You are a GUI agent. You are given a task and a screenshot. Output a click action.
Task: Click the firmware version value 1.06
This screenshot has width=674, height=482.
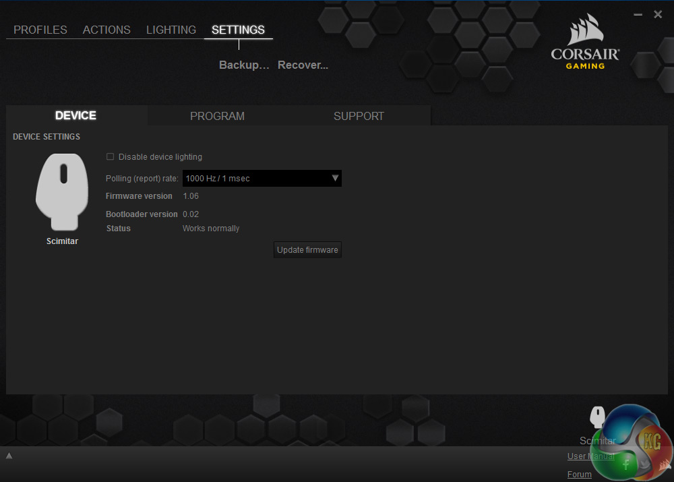tap(191, 196)
